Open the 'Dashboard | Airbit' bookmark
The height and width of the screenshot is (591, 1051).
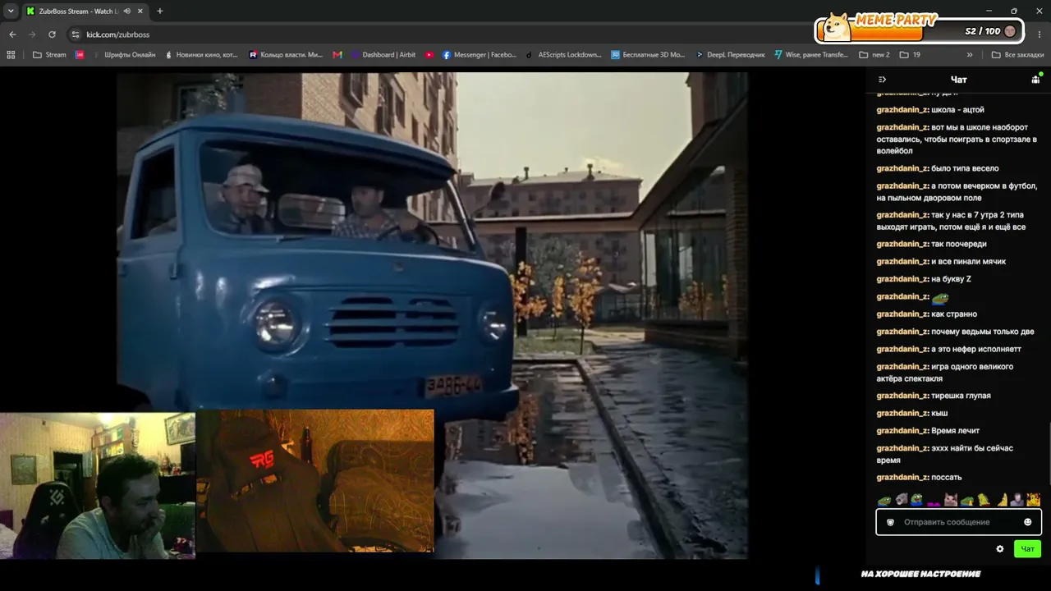383,55
